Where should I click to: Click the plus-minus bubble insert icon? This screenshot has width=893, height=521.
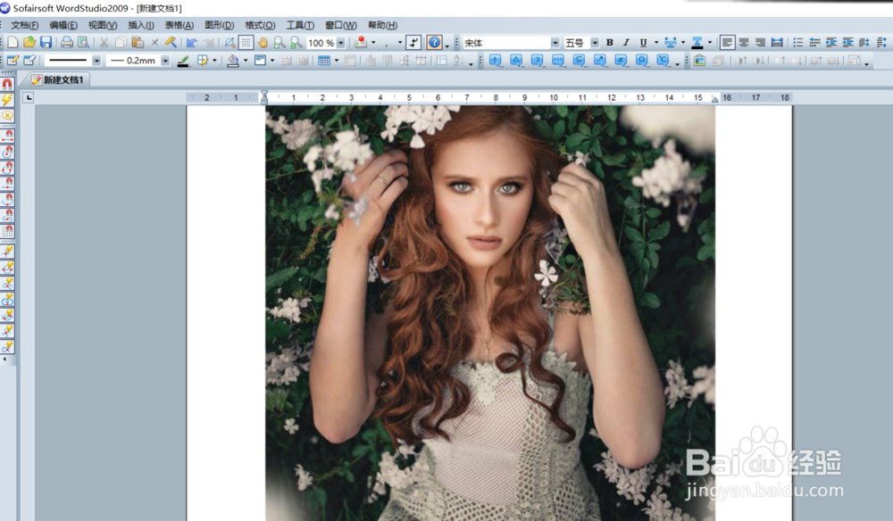point(495,61)
